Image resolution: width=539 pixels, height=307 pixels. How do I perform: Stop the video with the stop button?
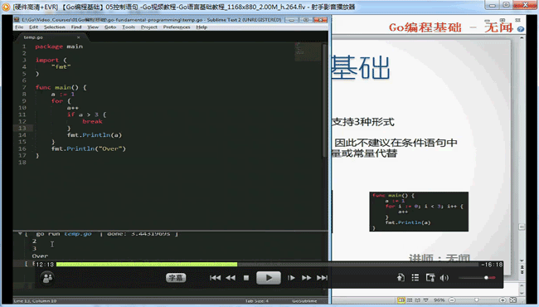click(246, 278)
